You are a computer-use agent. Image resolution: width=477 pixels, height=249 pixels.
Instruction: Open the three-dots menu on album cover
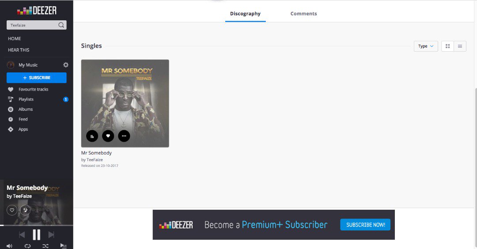point(124,136)
